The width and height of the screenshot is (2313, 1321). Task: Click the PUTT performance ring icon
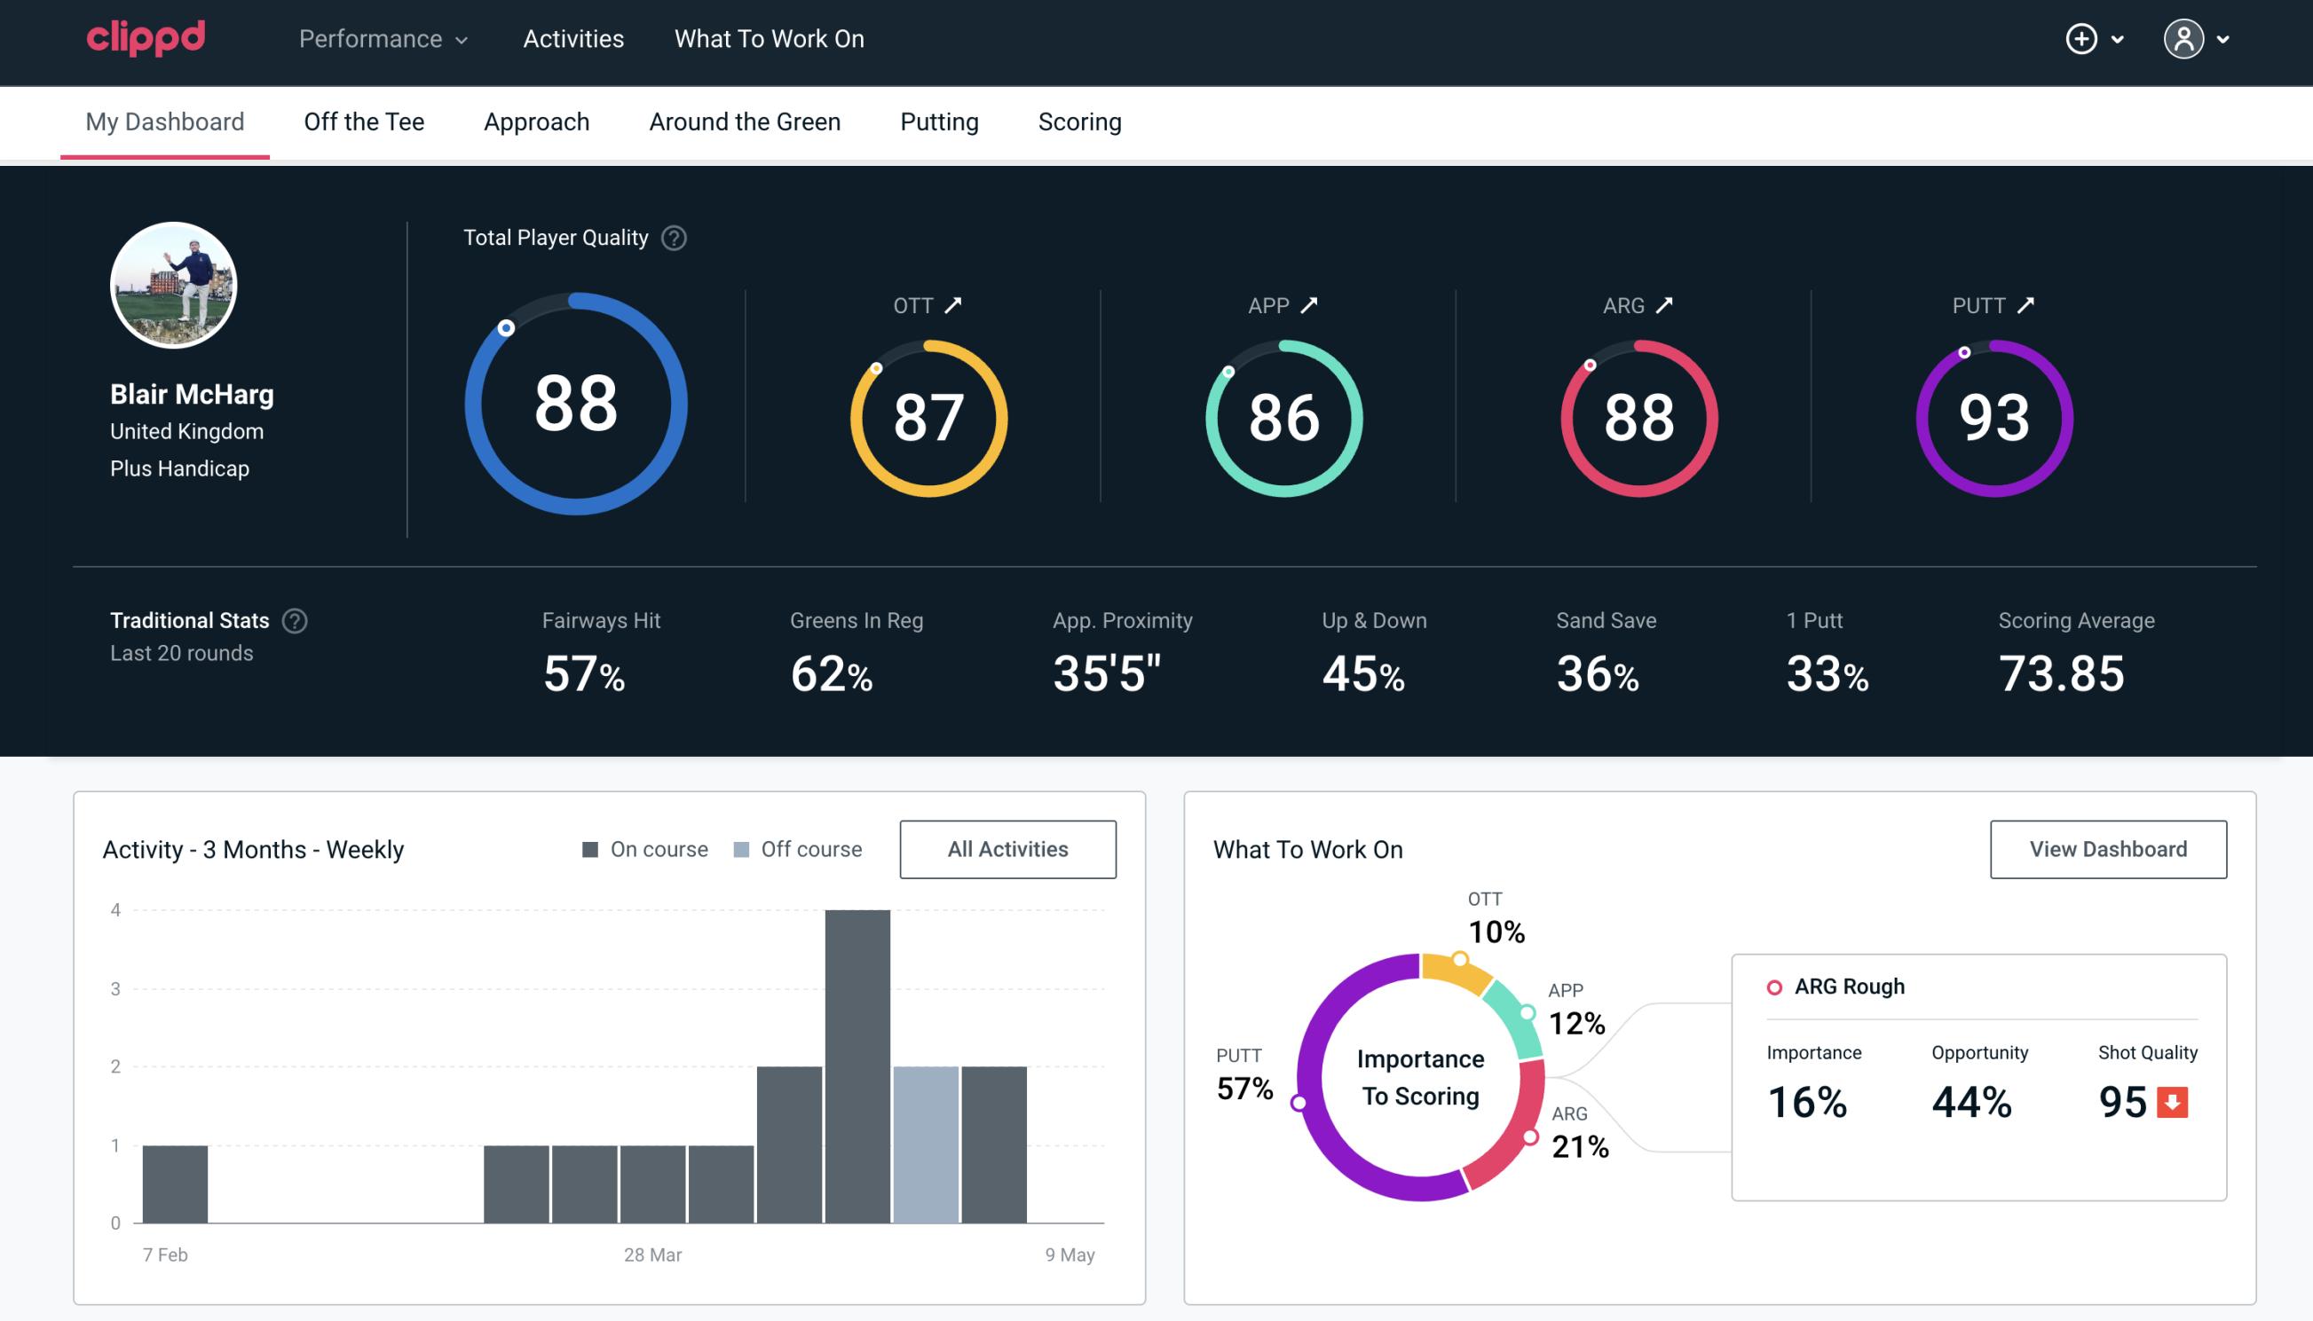(x=1992, y=414)
